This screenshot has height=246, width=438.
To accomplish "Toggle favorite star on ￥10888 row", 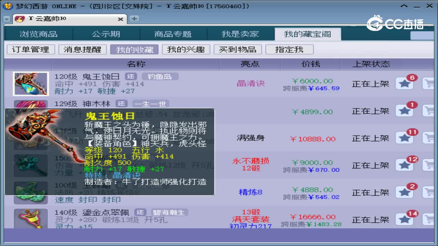I will (404, 138).
